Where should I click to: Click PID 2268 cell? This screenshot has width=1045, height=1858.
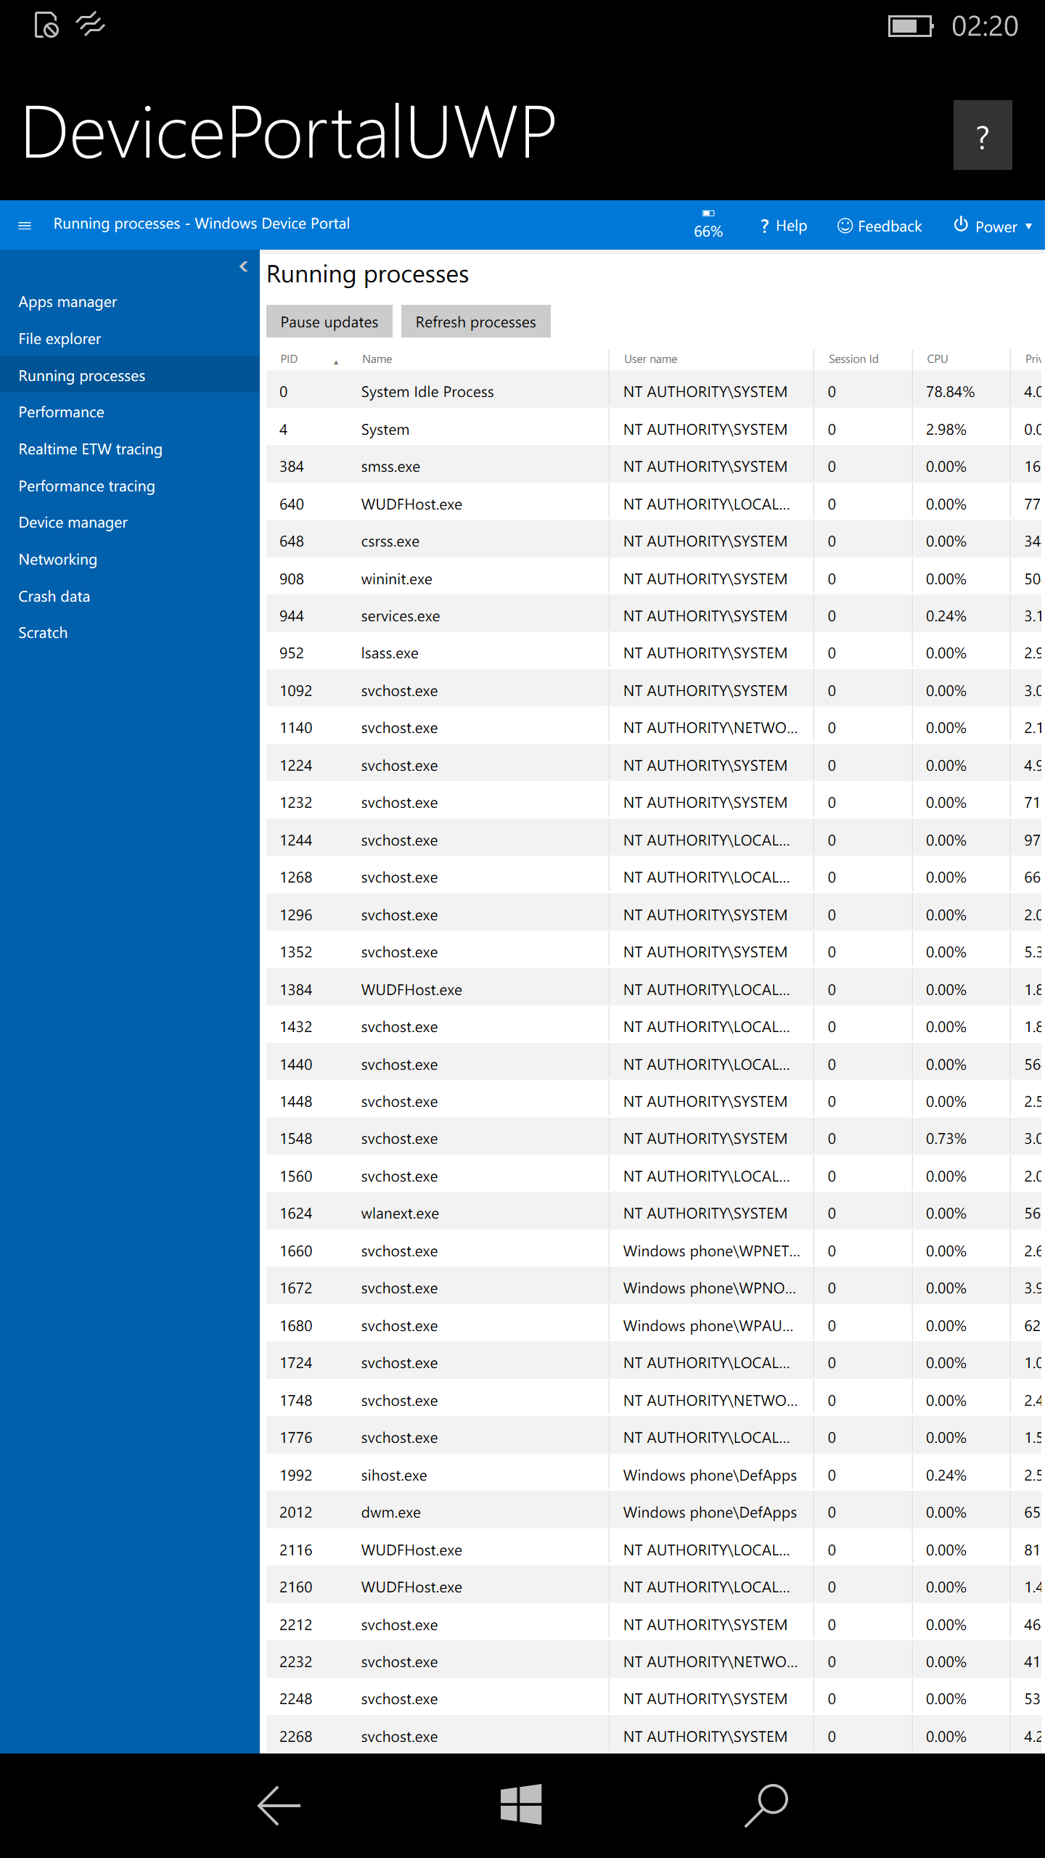(296, 1737)
